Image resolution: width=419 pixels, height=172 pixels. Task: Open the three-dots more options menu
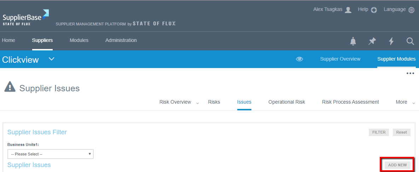tap(410, 73)
